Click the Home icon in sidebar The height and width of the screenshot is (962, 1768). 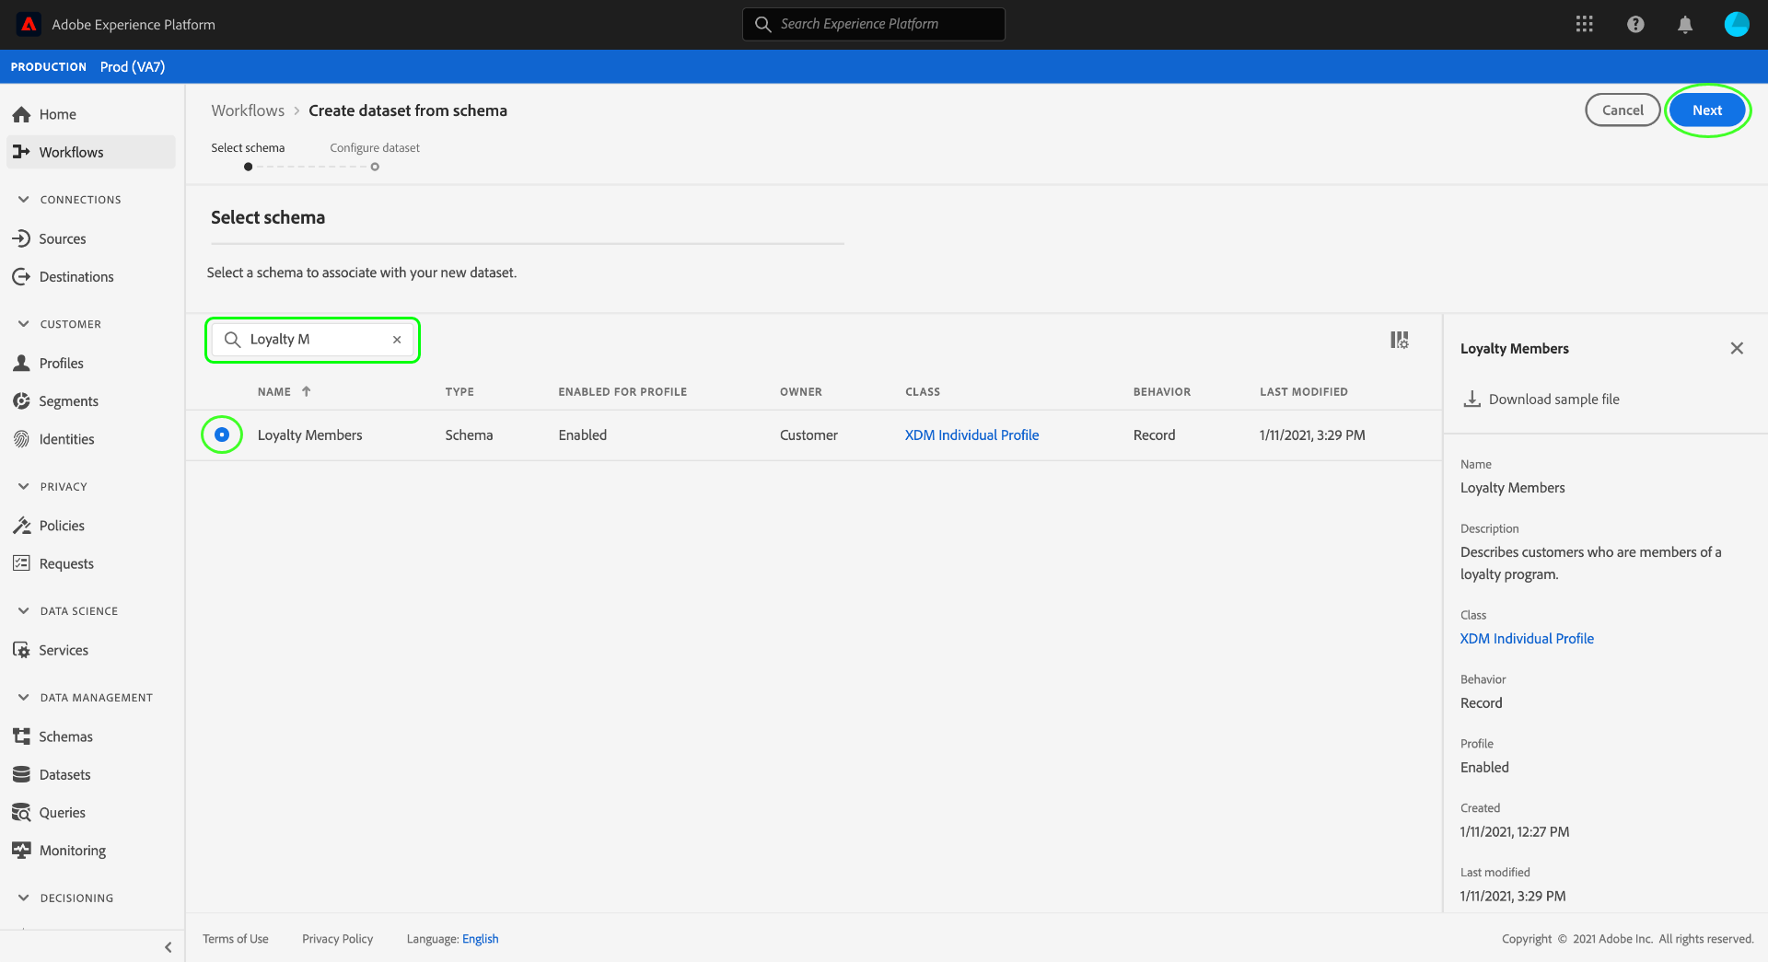pyautogui.click(x=21, y=114)
